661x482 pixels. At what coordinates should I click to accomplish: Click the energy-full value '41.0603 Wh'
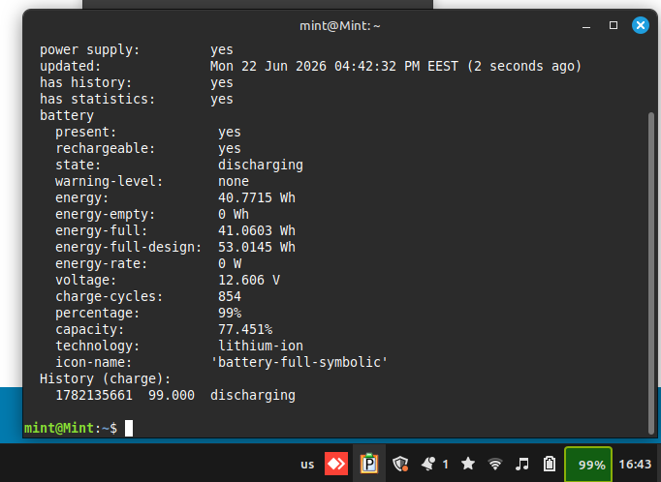tap(257, 230)
